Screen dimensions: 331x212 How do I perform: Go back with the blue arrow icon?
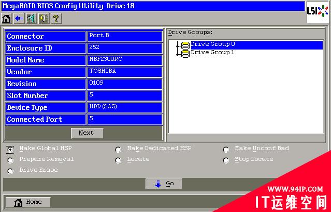(x=19, y=19)
